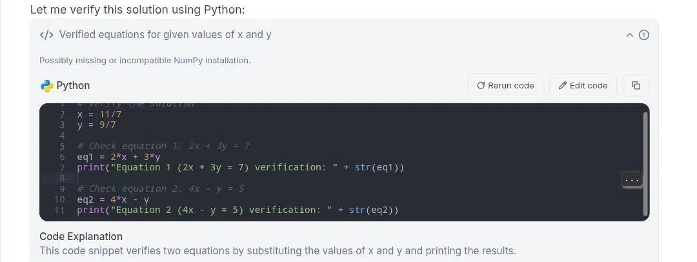Open the exclamation warning info icon
The image size is (697, 262).
pos(643,35)
